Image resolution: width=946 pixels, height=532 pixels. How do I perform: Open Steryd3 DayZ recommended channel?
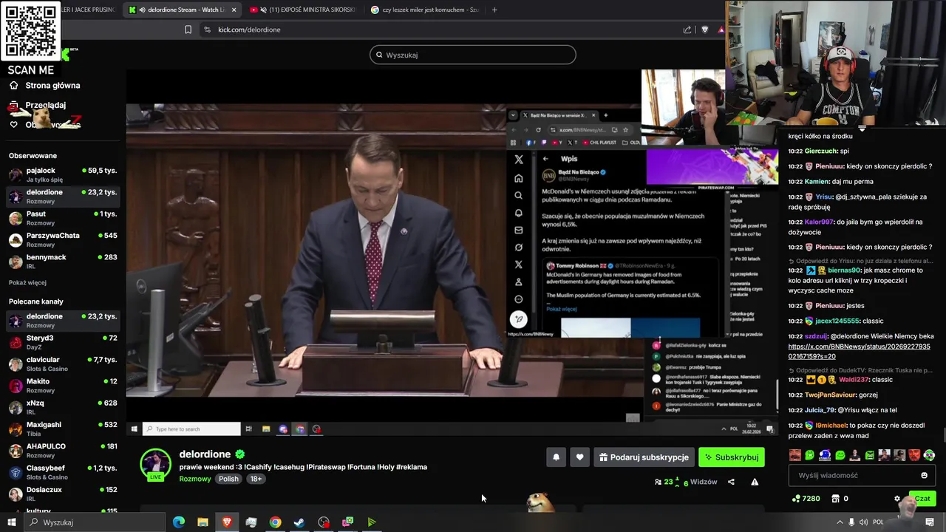tap(62, 342)
